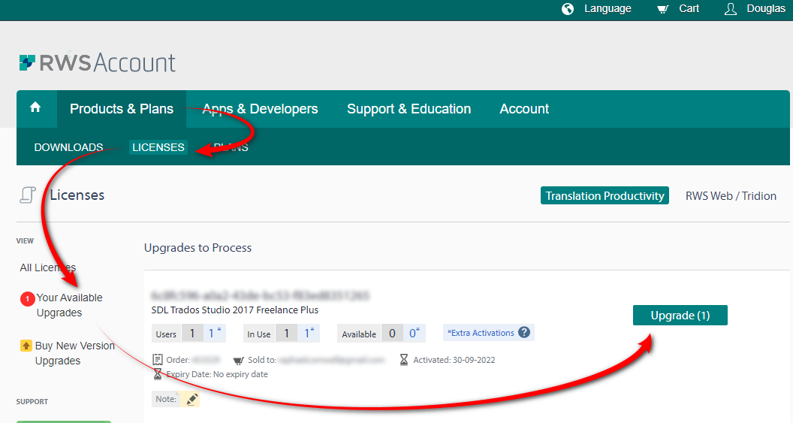
Task: Click the blurred license key text
Action: click(260, 295)
